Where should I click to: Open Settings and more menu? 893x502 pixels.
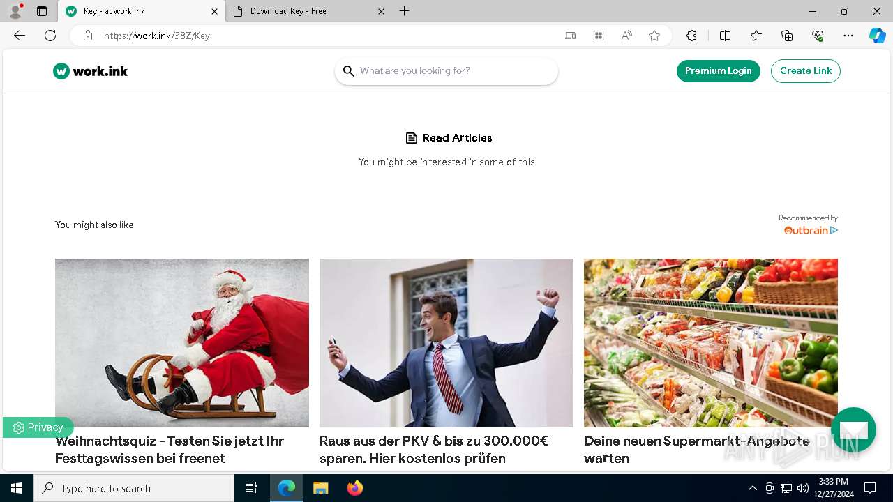(x=848, y=36)
